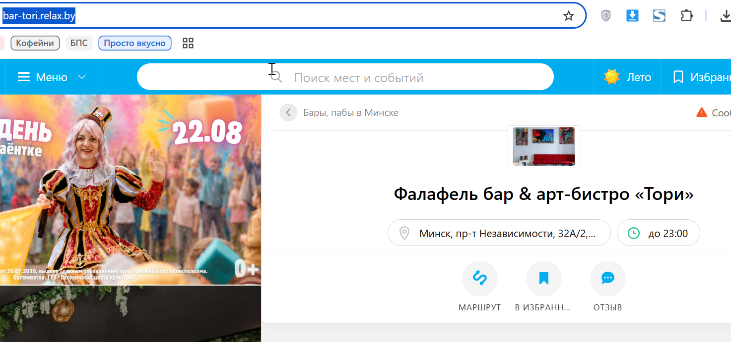Image resolution: width=731 pixels, height=342 pixels.
Task: Expand the Меню dropdown chevron
Action: pos(82,77)
